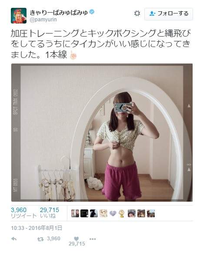Click the retweet icon below the tweet

(40, 239)
